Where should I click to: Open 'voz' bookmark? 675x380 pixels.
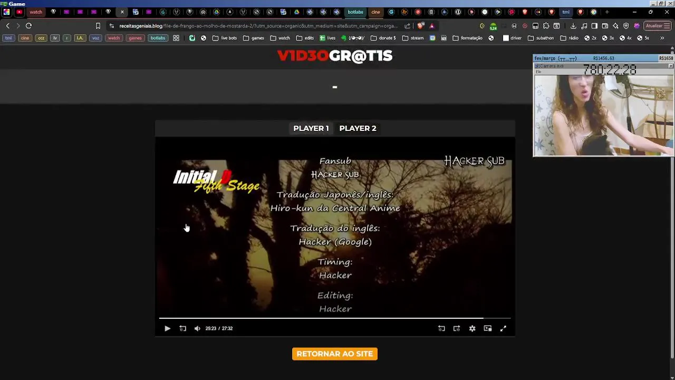(95, 38)
